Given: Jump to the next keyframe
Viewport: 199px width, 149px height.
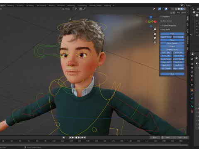Looking at the screenshot, I should (x=82, y=137).
